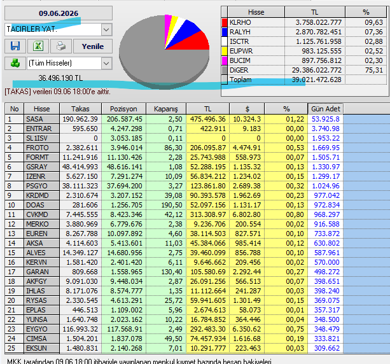This screenshot has width=390, height=364.
Task: Sort by the Hisse column header in main table
Action: pyautogui.click(x=42, y=109)
